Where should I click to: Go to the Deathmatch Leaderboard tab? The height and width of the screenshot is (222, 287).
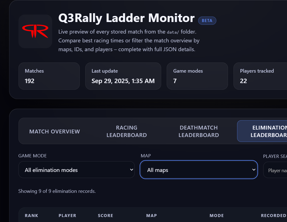click(x=199, y=131)
